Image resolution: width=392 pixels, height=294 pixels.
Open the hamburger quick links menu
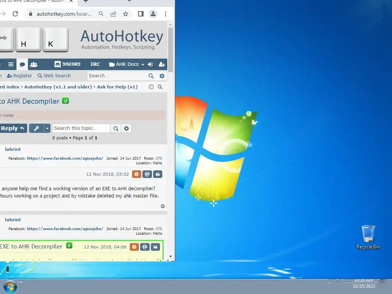11,64
